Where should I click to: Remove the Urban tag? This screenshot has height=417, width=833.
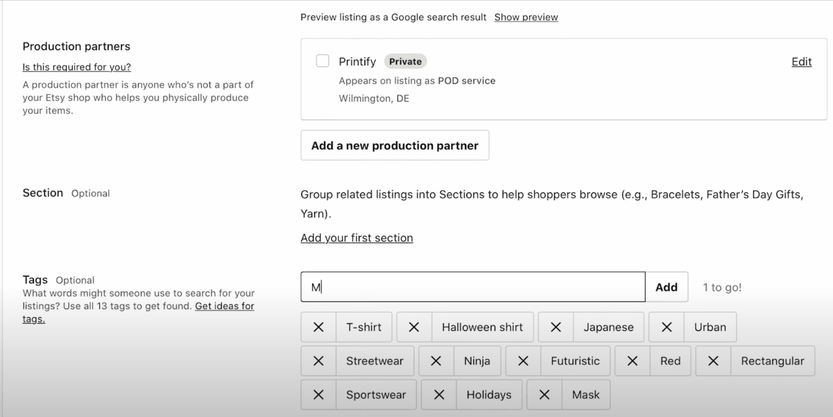(666, 327)
